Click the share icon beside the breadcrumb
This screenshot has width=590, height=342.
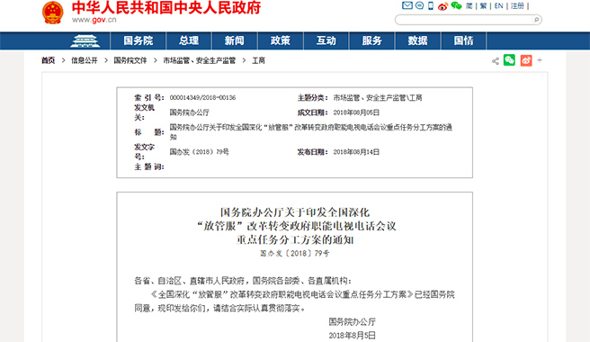pos(496,61)
